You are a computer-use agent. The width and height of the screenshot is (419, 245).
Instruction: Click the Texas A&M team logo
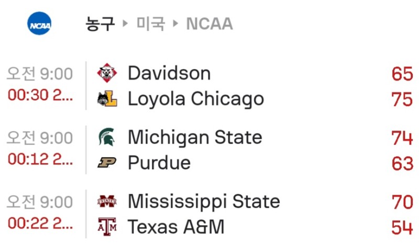point(107,227)
